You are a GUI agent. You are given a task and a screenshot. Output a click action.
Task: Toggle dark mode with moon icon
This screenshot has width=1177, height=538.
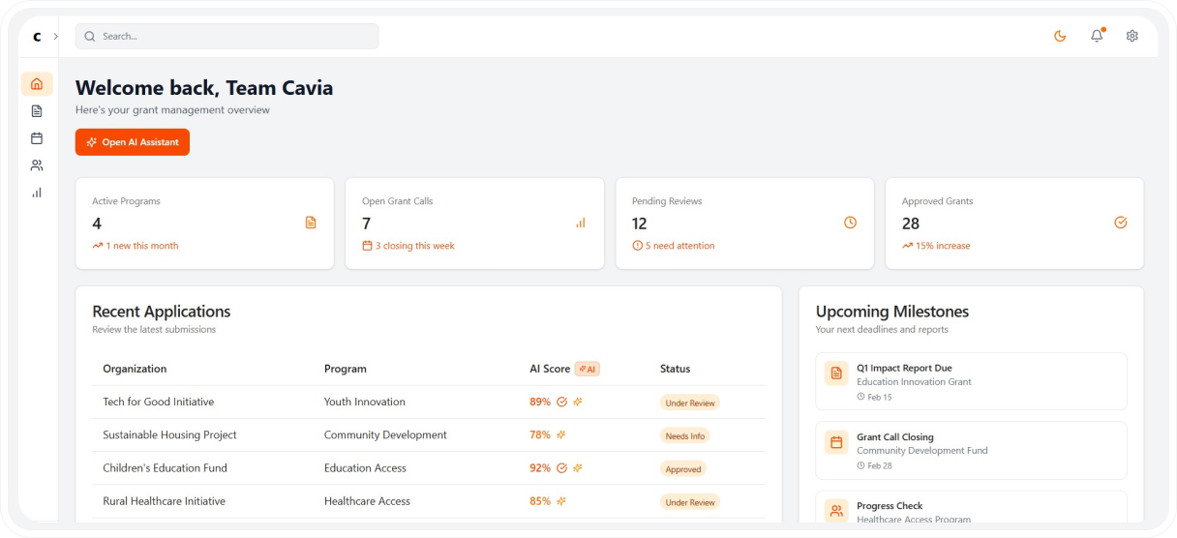point(1060,36)
